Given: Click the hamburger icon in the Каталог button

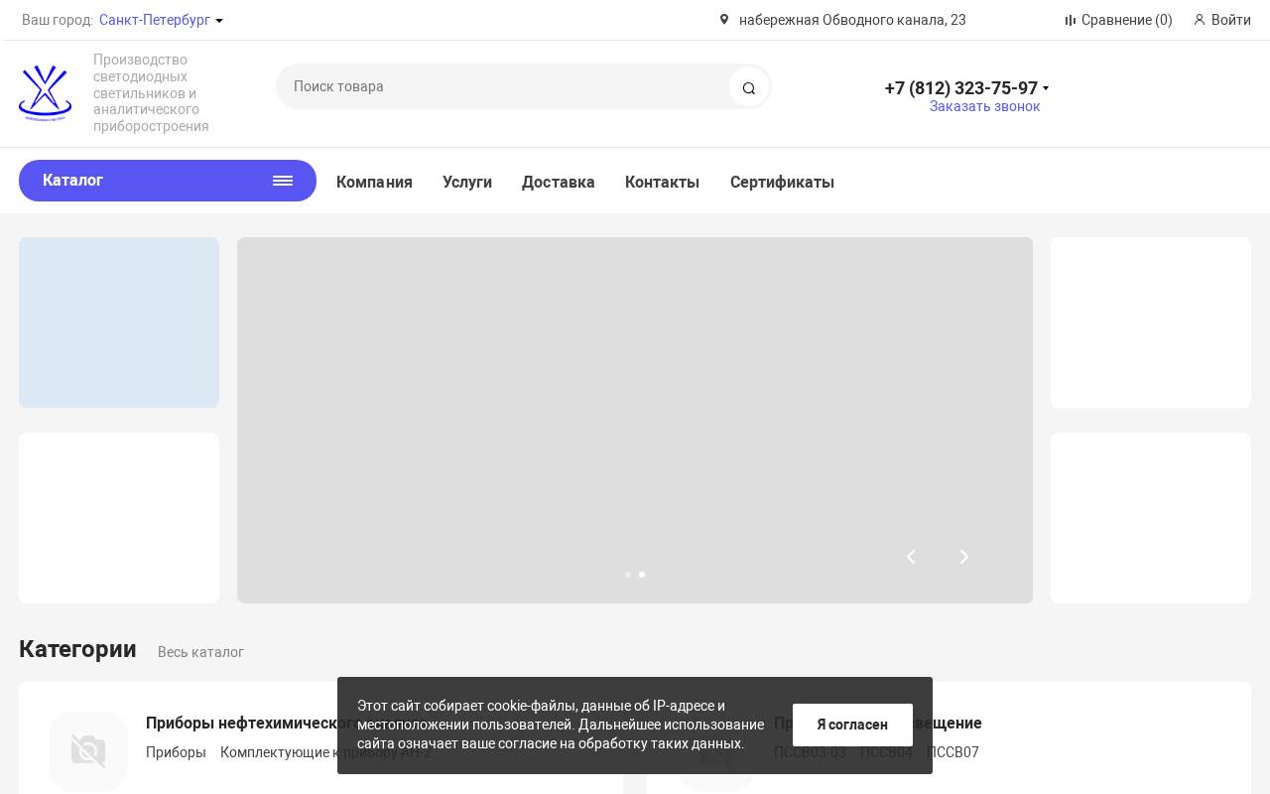Looking at the screenshot, I should [x=283, y=181].
